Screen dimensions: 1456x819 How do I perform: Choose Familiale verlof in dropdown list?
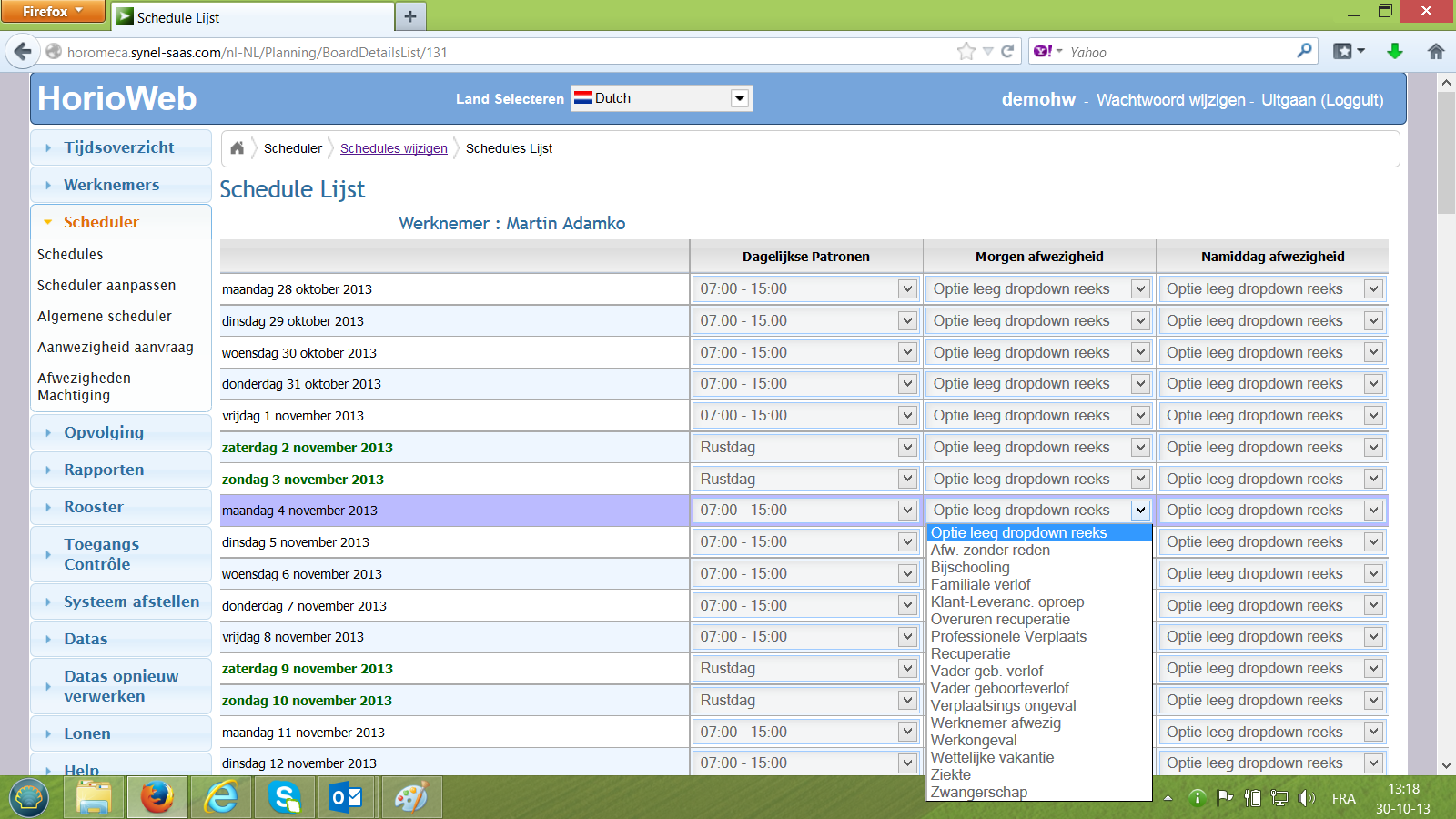pyautogui.click(x=1039, y=584)
